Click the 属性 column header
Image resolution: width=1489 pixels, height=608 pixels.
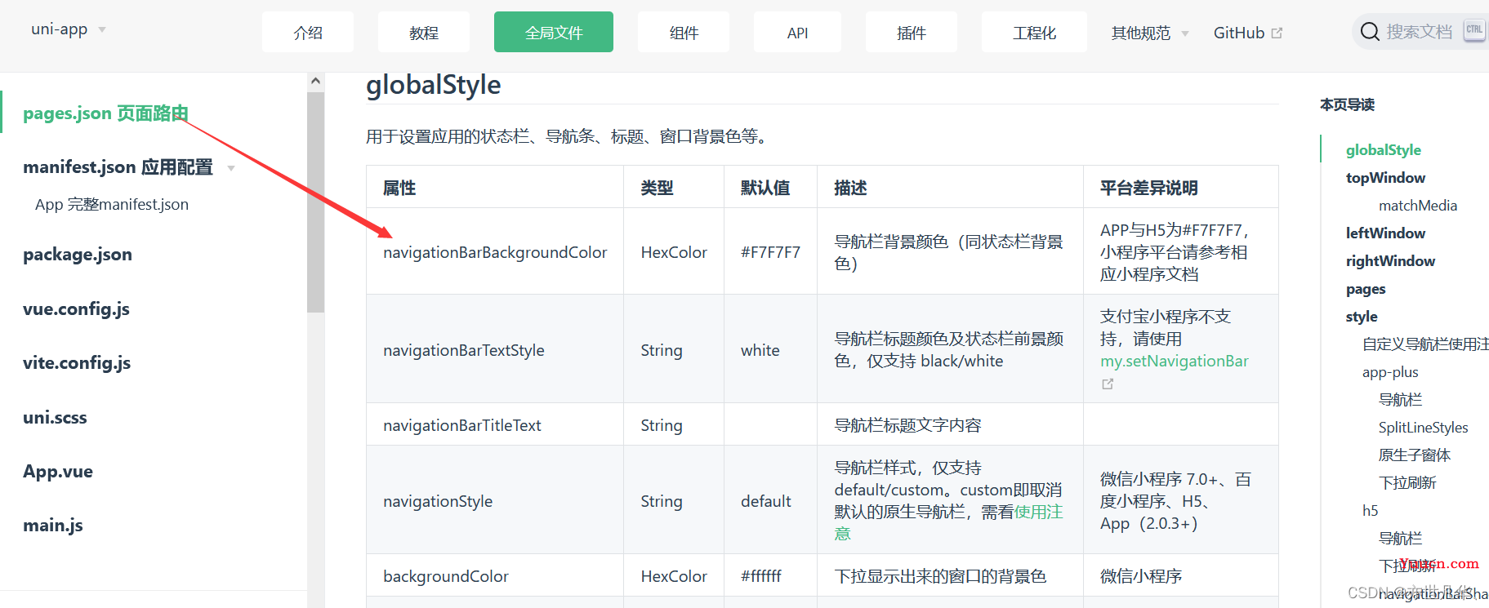tap(495, 187)
